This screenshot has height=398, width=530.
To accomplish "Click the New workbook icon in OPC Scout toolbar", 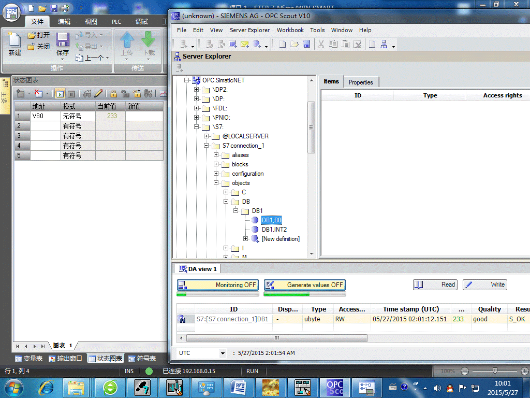I will coord(282,44).
